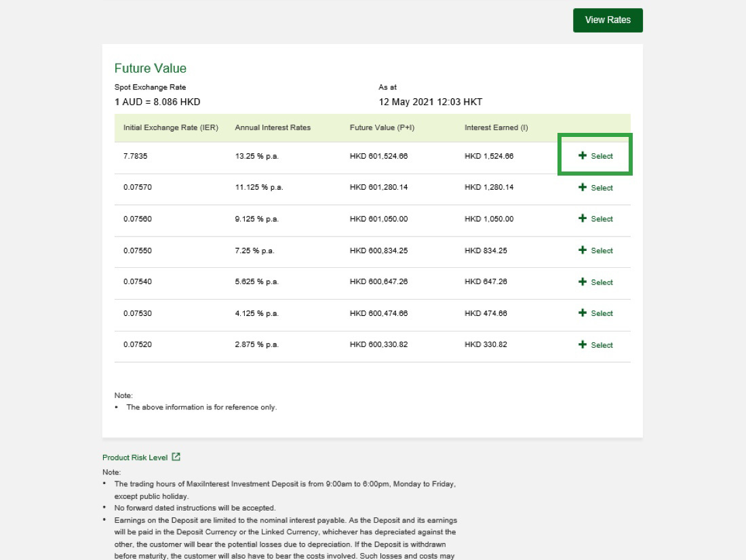Viewport: 746px width, 560px height.
Task: Select the 9.125 % p.a. rate option
Action: coord(595,219)
